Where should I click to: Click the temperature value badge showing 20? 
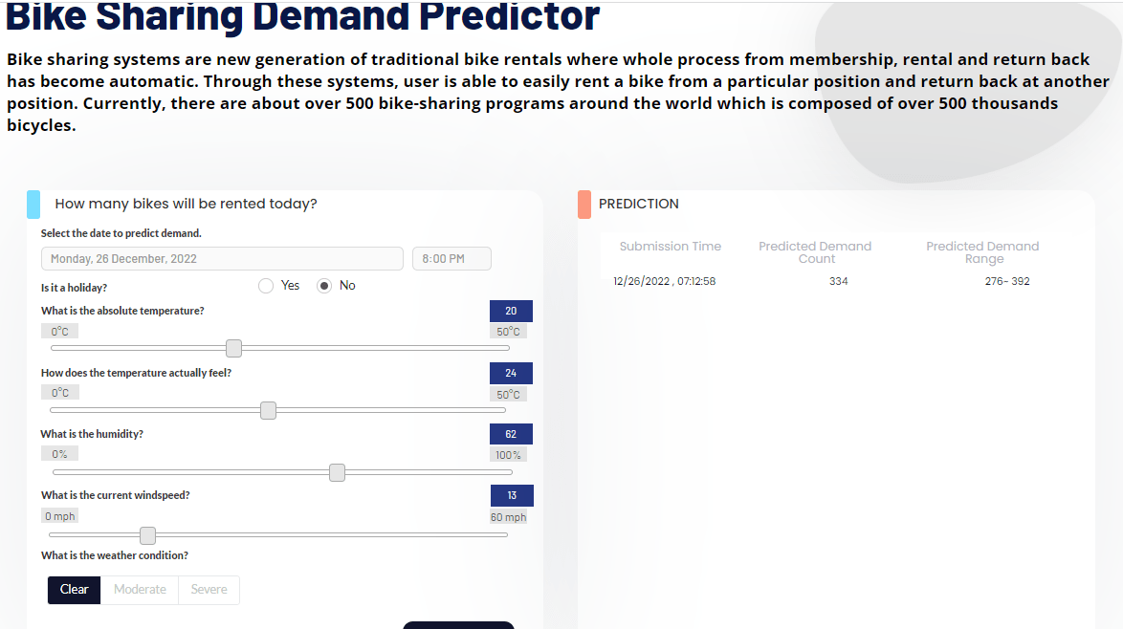[511, 311]
